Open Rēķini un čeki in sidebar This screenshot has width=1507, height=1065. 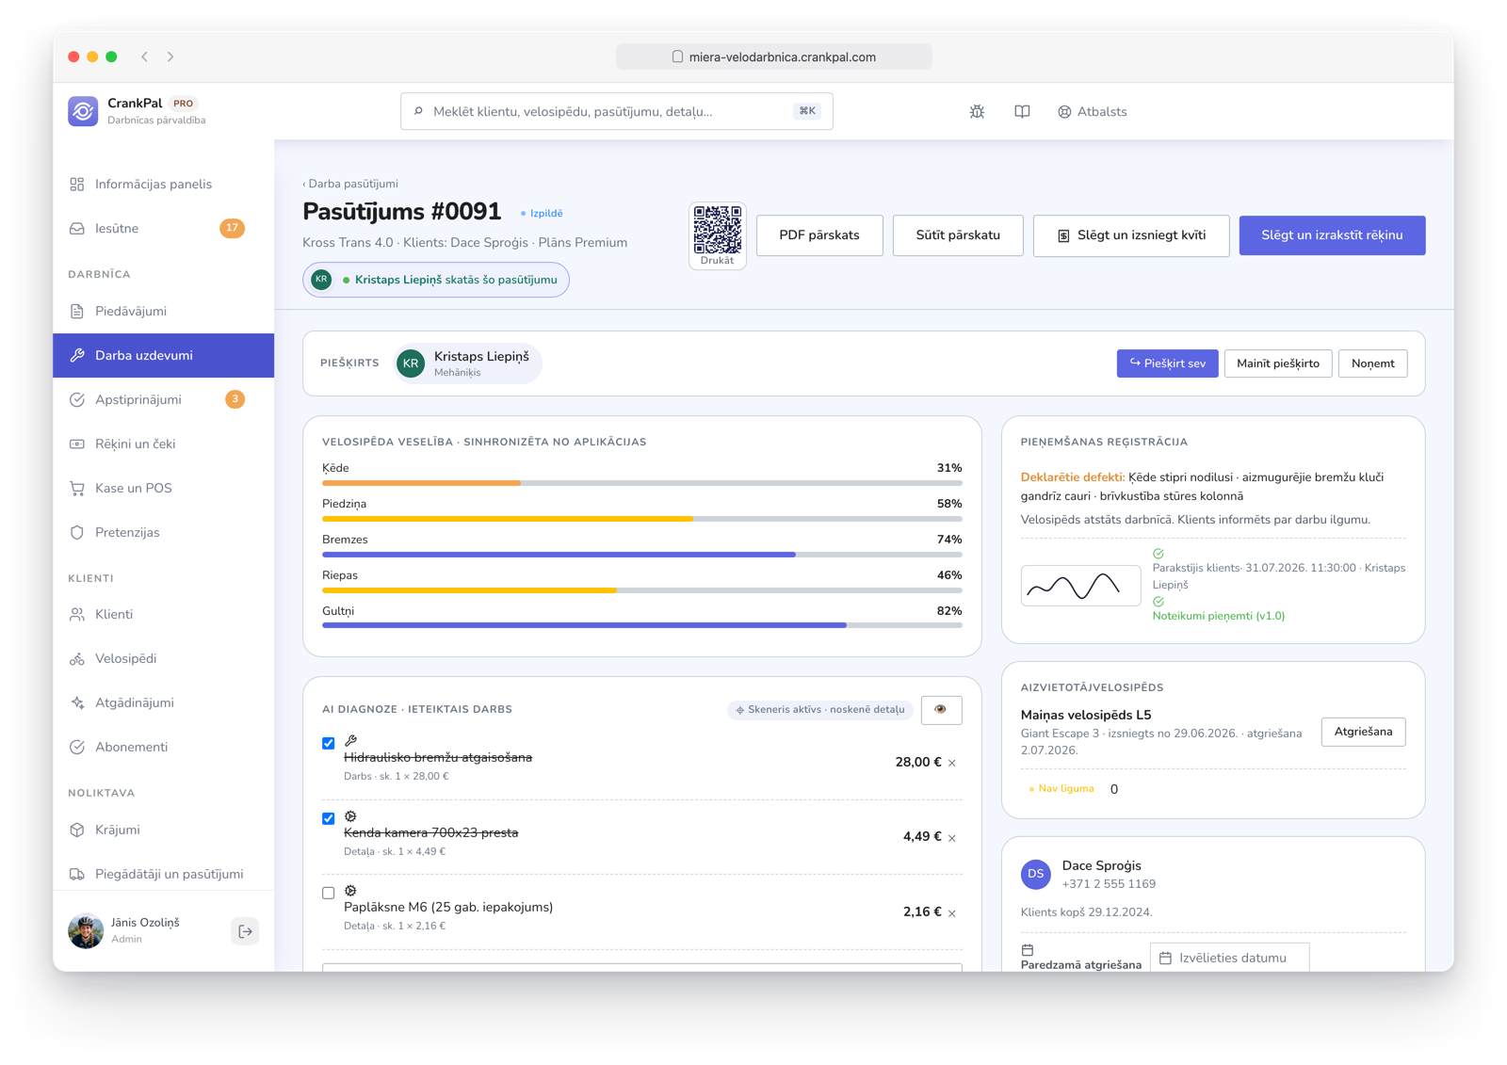tap(163, 444)
